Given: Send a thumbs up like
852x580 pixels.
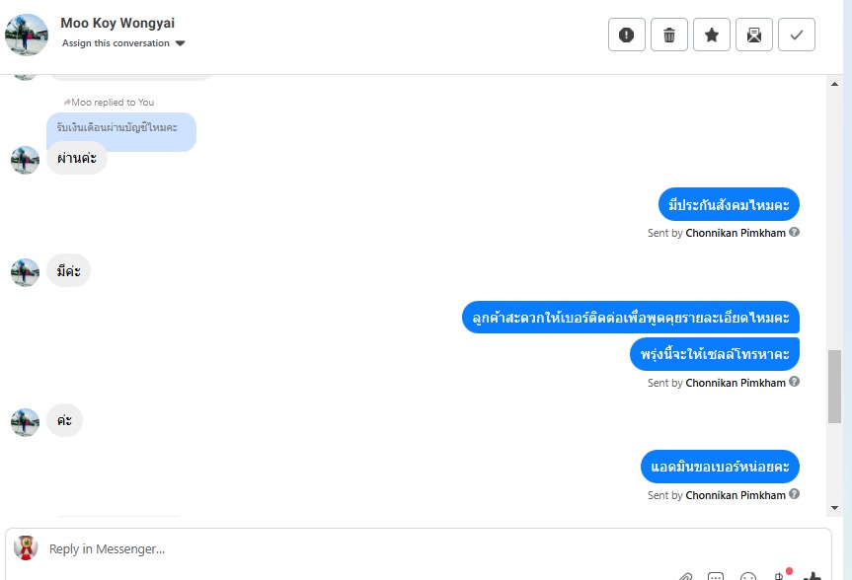Looking at the screenshot, I should [x=813, y=576].
